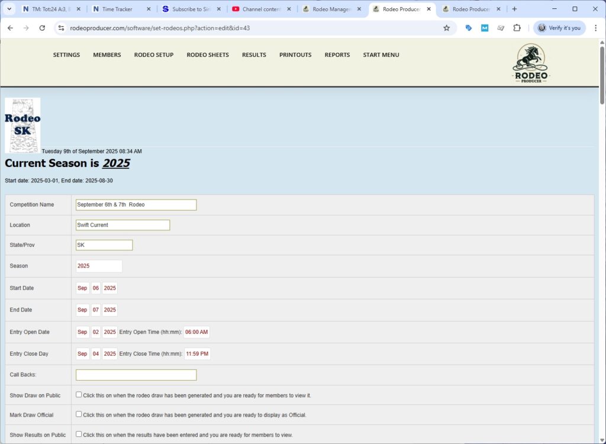Open the RODEO SETUP menu
This screenshot has width=606, height=444.
(153, 55)
